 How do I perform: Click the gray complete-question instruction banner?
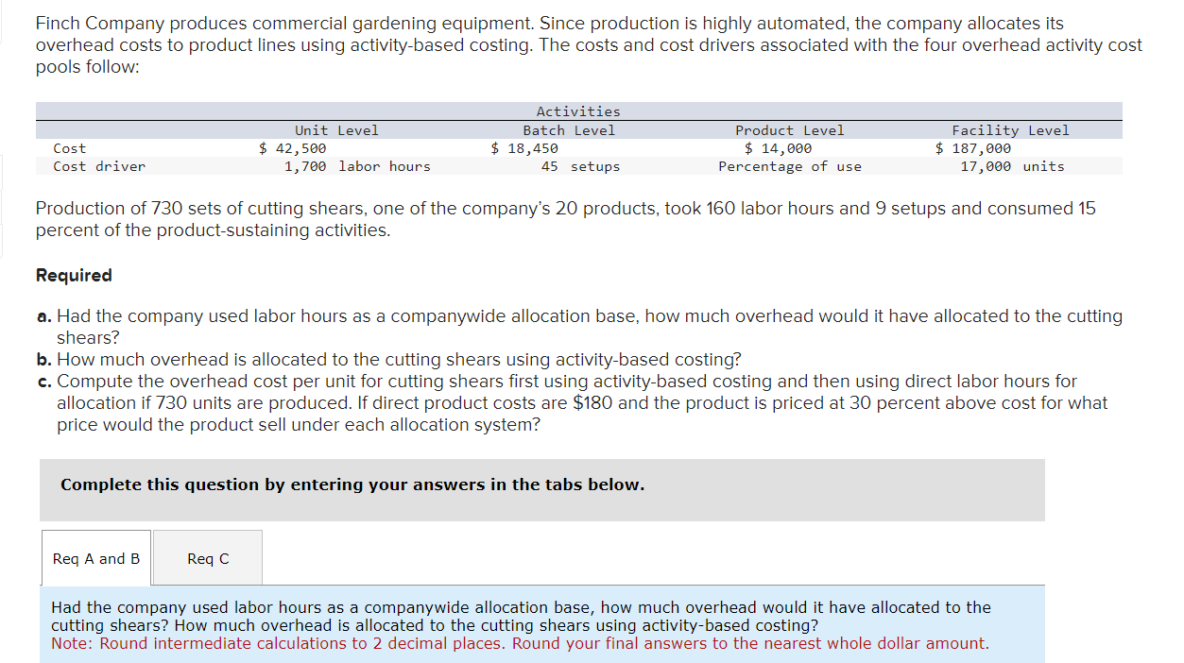click(x=542, y=489)
